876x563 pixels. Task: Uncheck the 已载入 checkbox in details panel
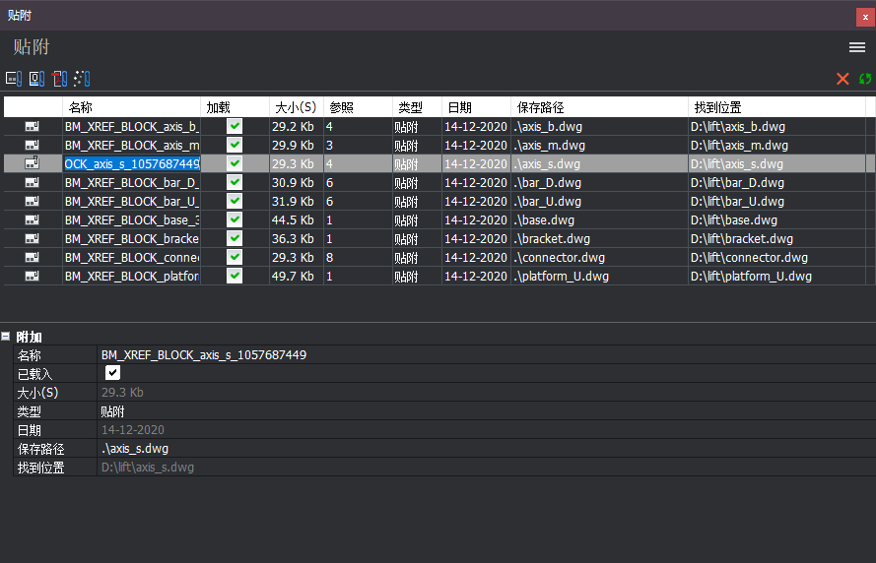pyautogui.click(x=112, y=373)
